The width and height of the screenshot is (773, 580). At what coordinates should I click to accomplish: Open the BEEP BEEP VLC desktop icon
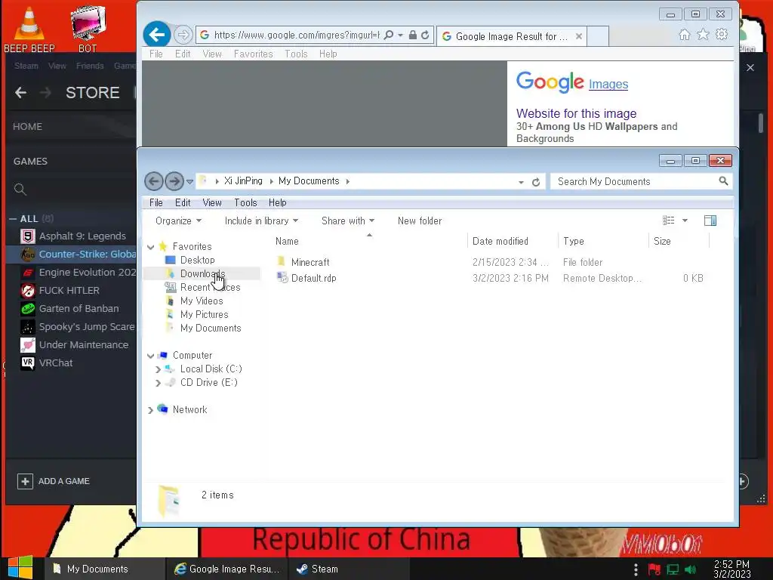pos(29,29)
